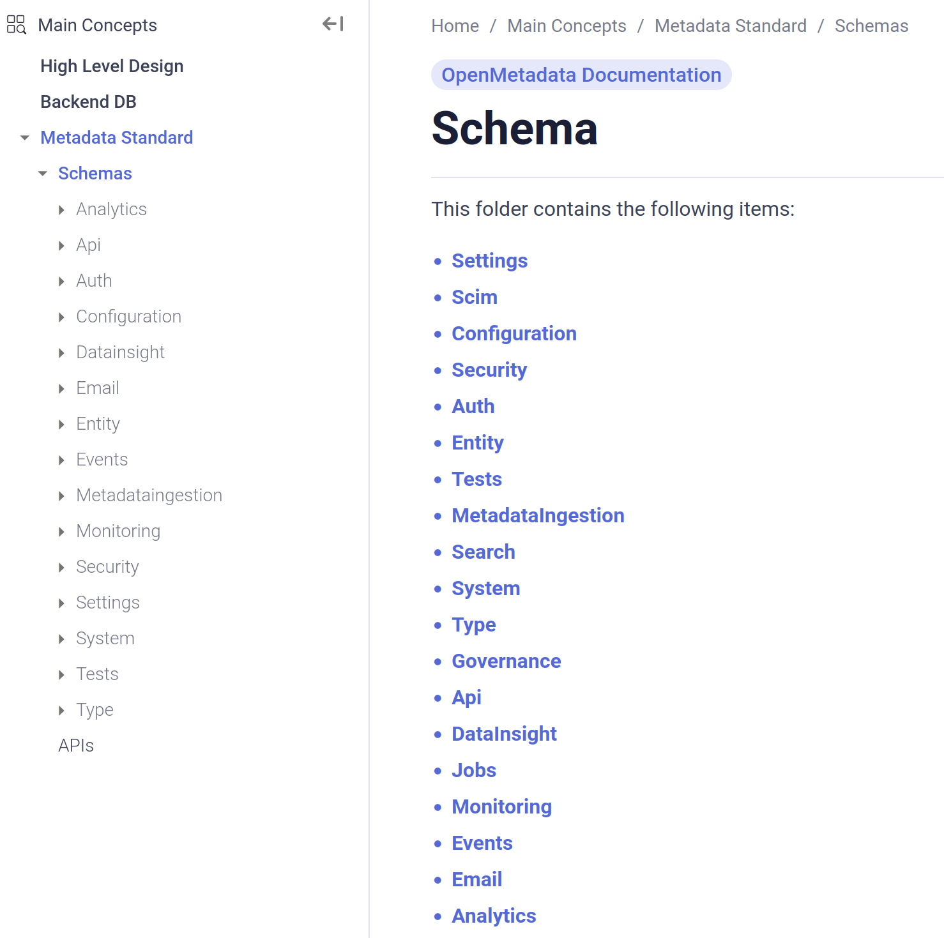
Task: Select the Metadataingestion tree item
Action: 149,495
